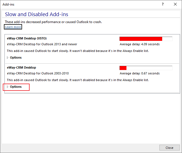The height and width of the screenshot is (153, 182).
Task: Expand Options for eWay-CRM Desktop (VSTO)
Action: tap(14, 57)
